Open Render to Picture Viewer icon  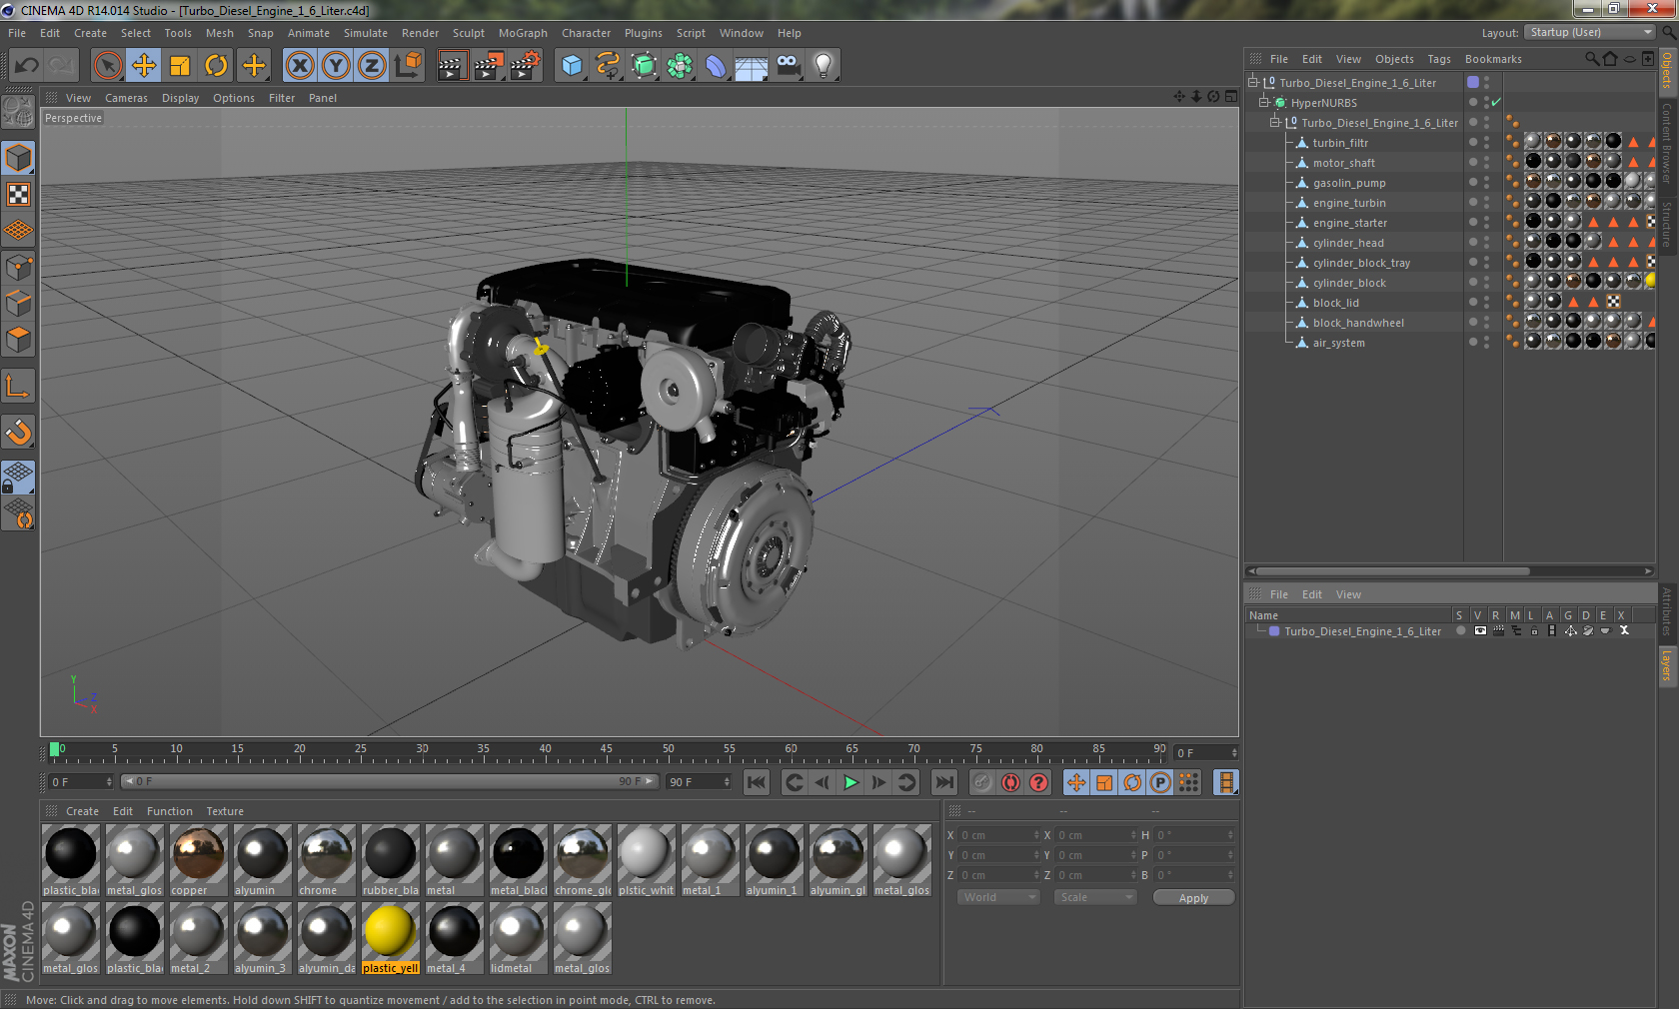[x=489, y=66]
